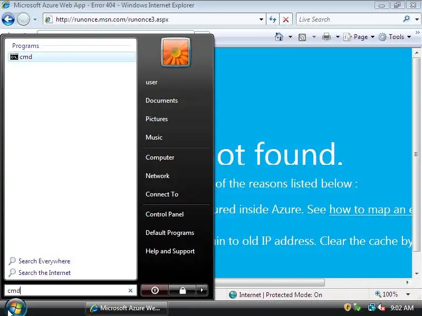The image size is (422, 316).
Task: Click the Home toolbar icon
Action: click(x=279, y=37)
